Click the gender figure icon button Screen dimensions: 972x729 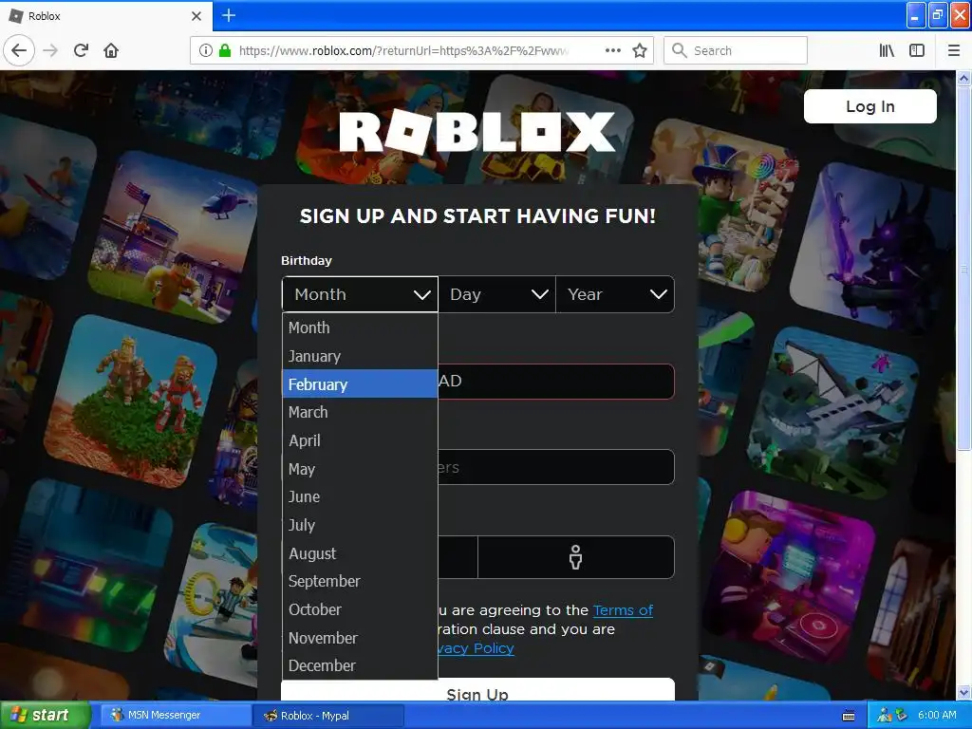click(576, 556)
